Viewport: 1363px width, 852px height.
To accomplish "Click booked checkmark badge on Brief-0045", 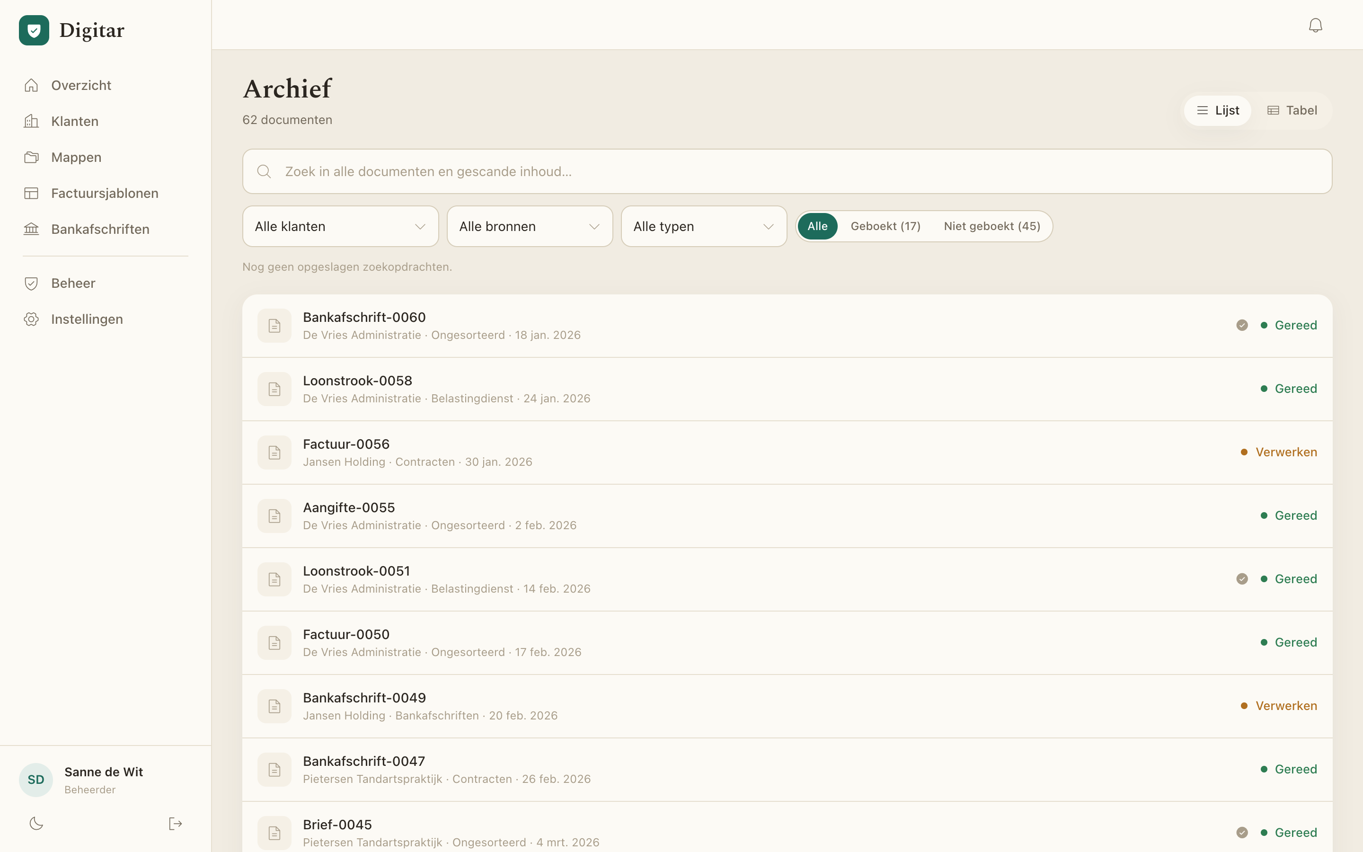I will coord(1242,832).
